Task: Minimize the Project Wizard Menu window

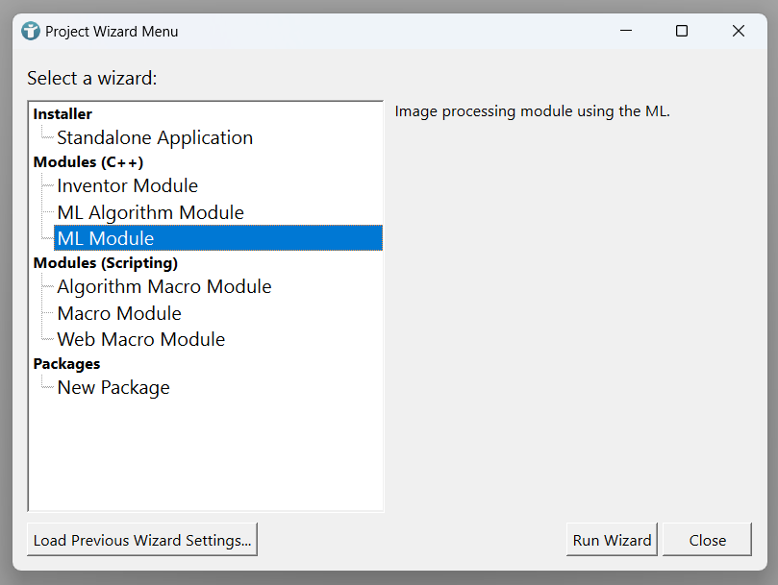Action: (x=626, y=31)
